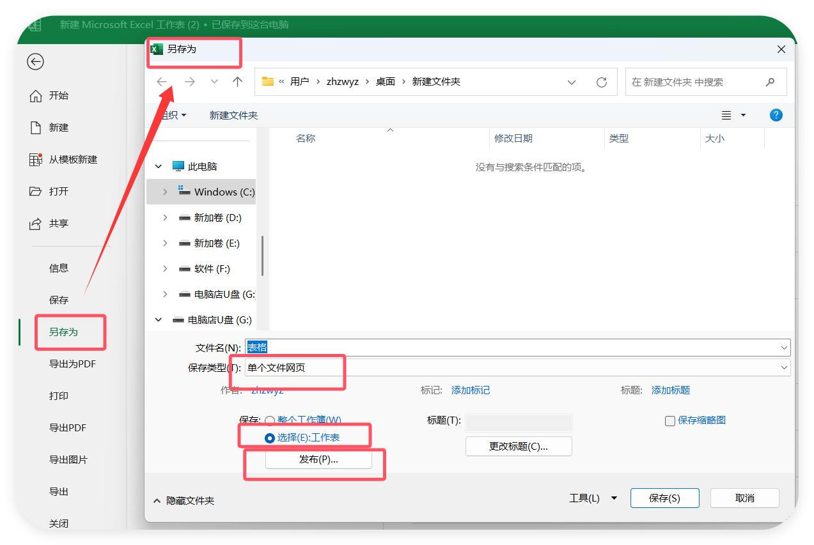Select the 整个工作簿(W) radio button
Image resolution: width=814 pixels, height=545 pixels.
[270, 420]
